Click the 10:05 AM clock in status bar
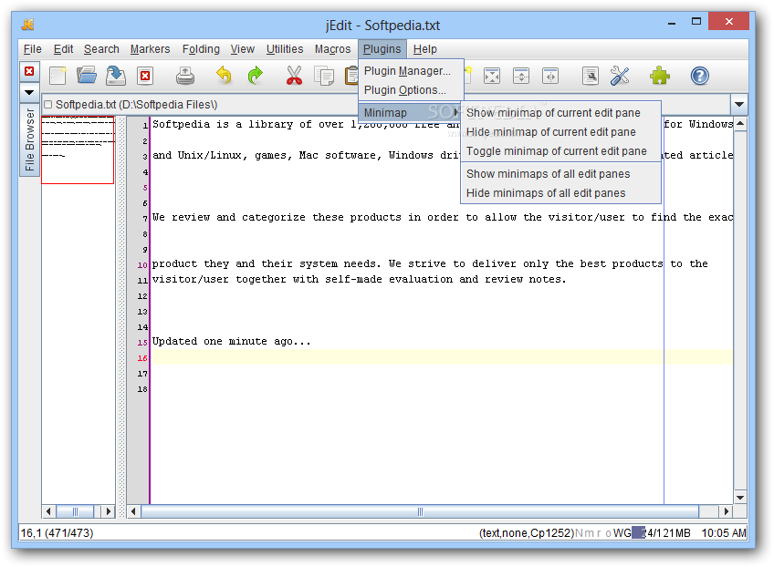This screenshot has height=567, width=774. pos(724,533)
